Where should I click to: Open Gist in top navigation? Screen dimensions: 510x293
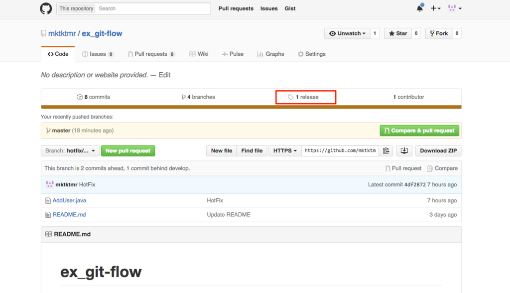tap(290, 8)
